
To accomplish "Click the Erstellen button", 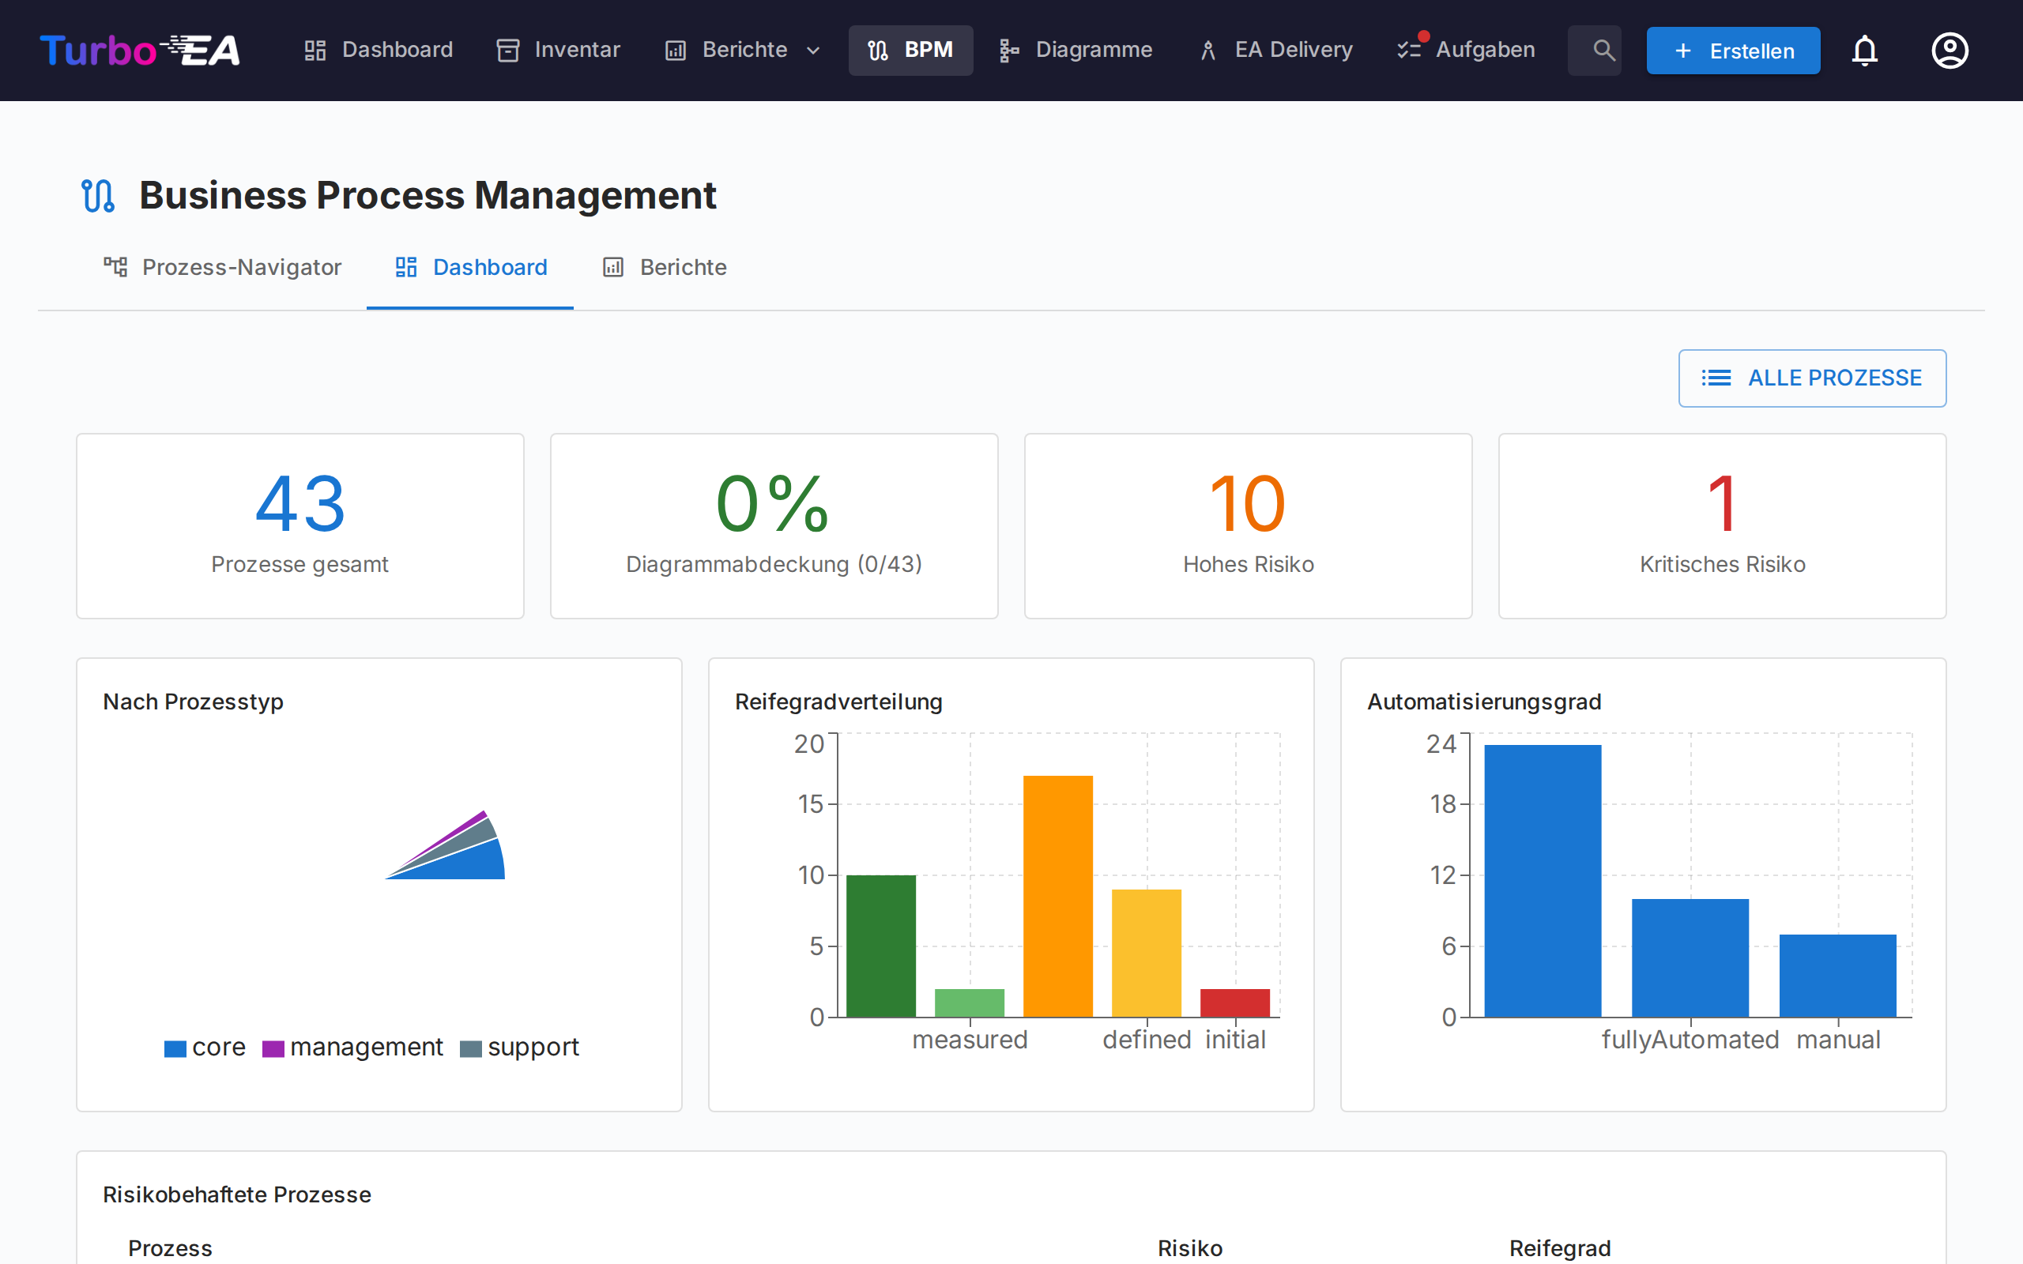I will [x=1732, y=50].
